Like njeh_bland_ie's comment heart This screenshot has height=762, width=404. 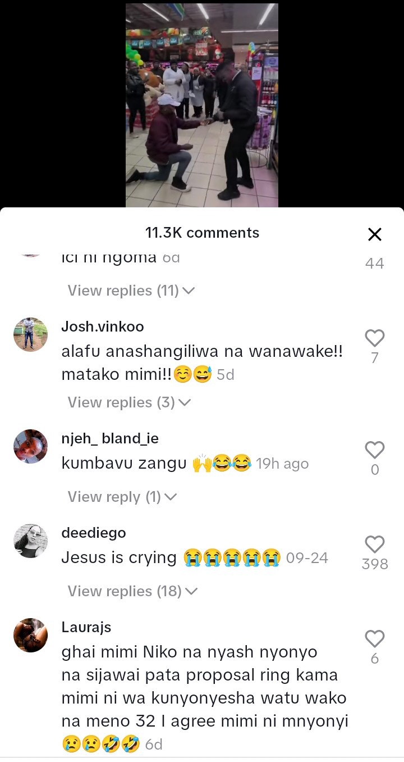tap(374, 450)
